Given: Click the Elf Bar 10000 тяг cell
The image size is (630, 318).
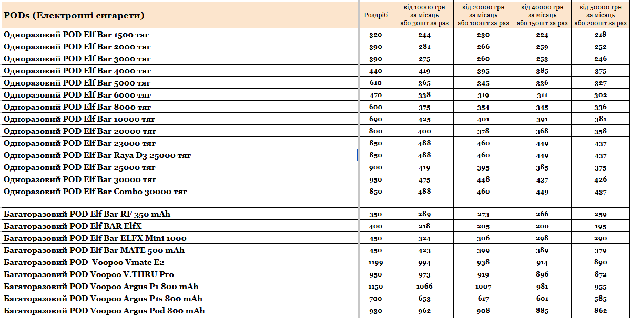Looking at the screenshot, I should coord(180,119).
